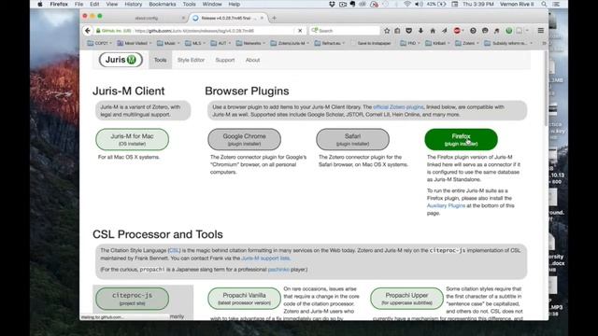Click the green Firefox plugin installer button
Image resolution: width=598 pixels, height=336 pixels.
pos(461,139)
